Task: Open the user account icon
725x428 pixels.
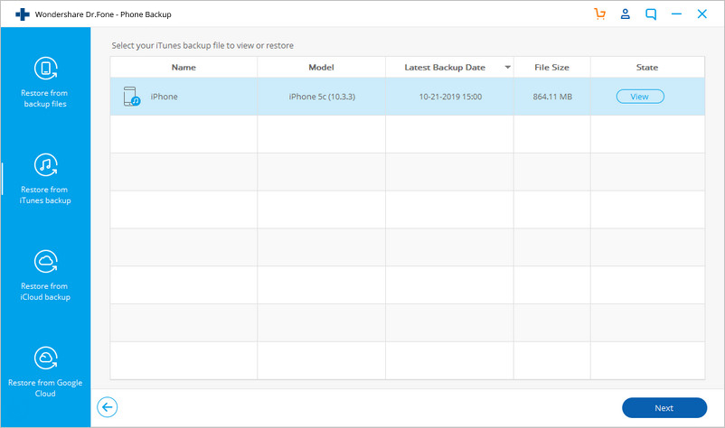Action: tap(626, 14)
